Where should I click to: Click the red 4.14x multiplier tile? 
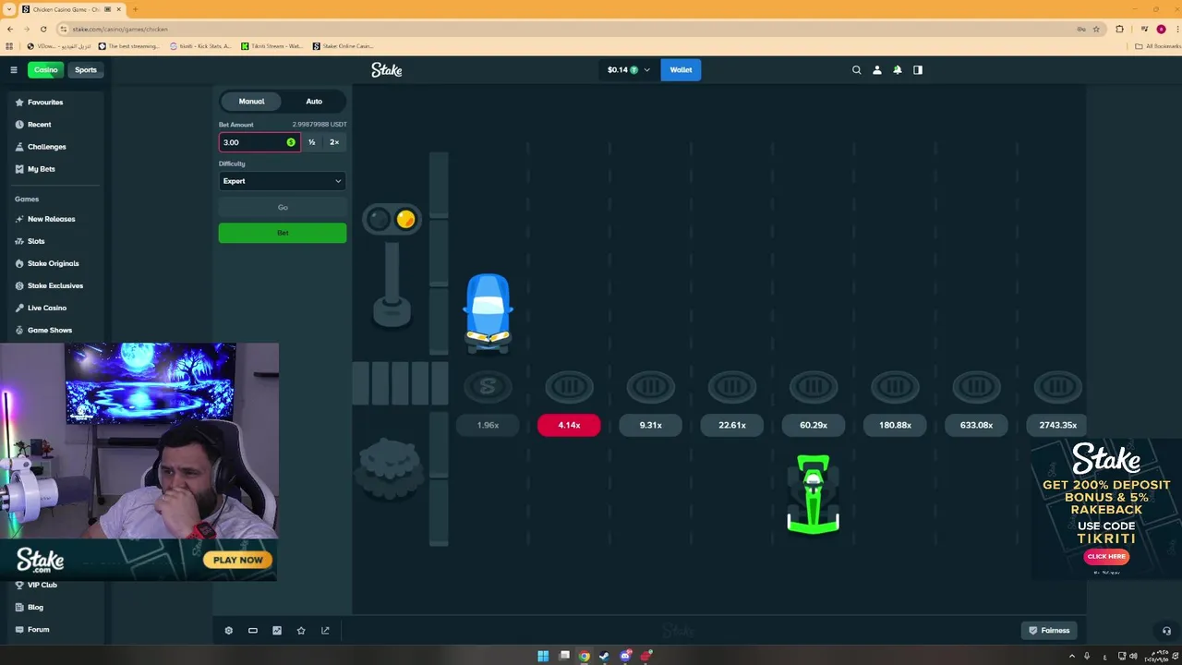(569, 425)
